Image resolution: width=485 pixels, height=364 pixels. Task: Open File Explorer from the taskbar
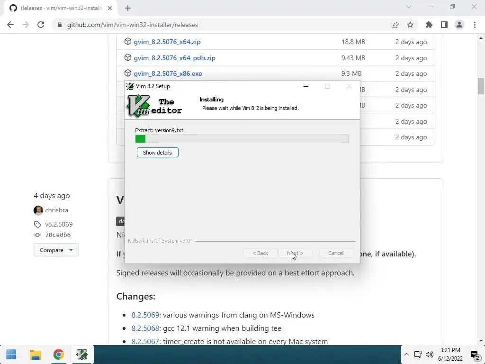coord(35,355)
